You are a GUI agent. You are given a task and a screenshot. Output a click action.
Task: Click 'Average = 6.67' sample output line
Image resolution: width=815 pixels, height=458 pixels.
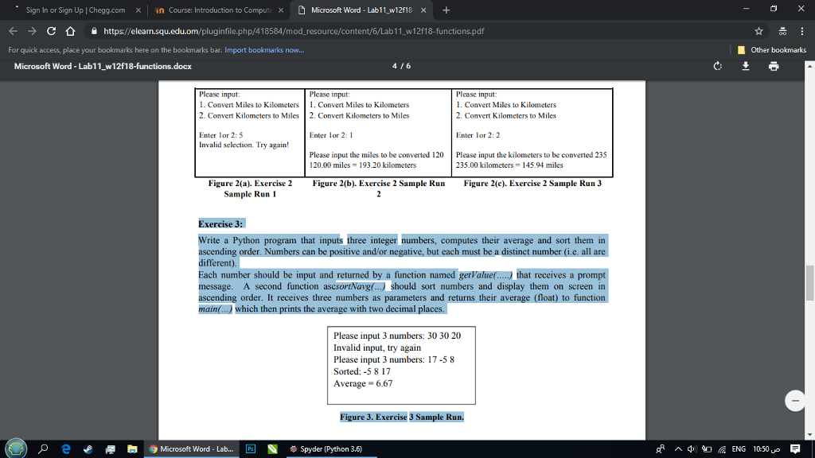(363, 383)
